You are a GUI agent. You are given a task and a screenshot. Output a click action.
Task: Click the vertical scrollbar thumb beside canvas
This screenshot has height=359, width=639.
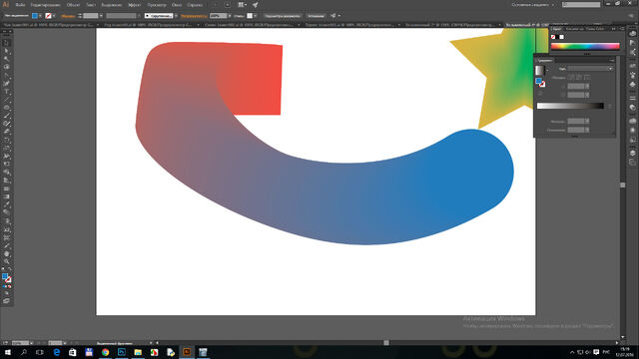pyautogui.click(x=623, y=184)
